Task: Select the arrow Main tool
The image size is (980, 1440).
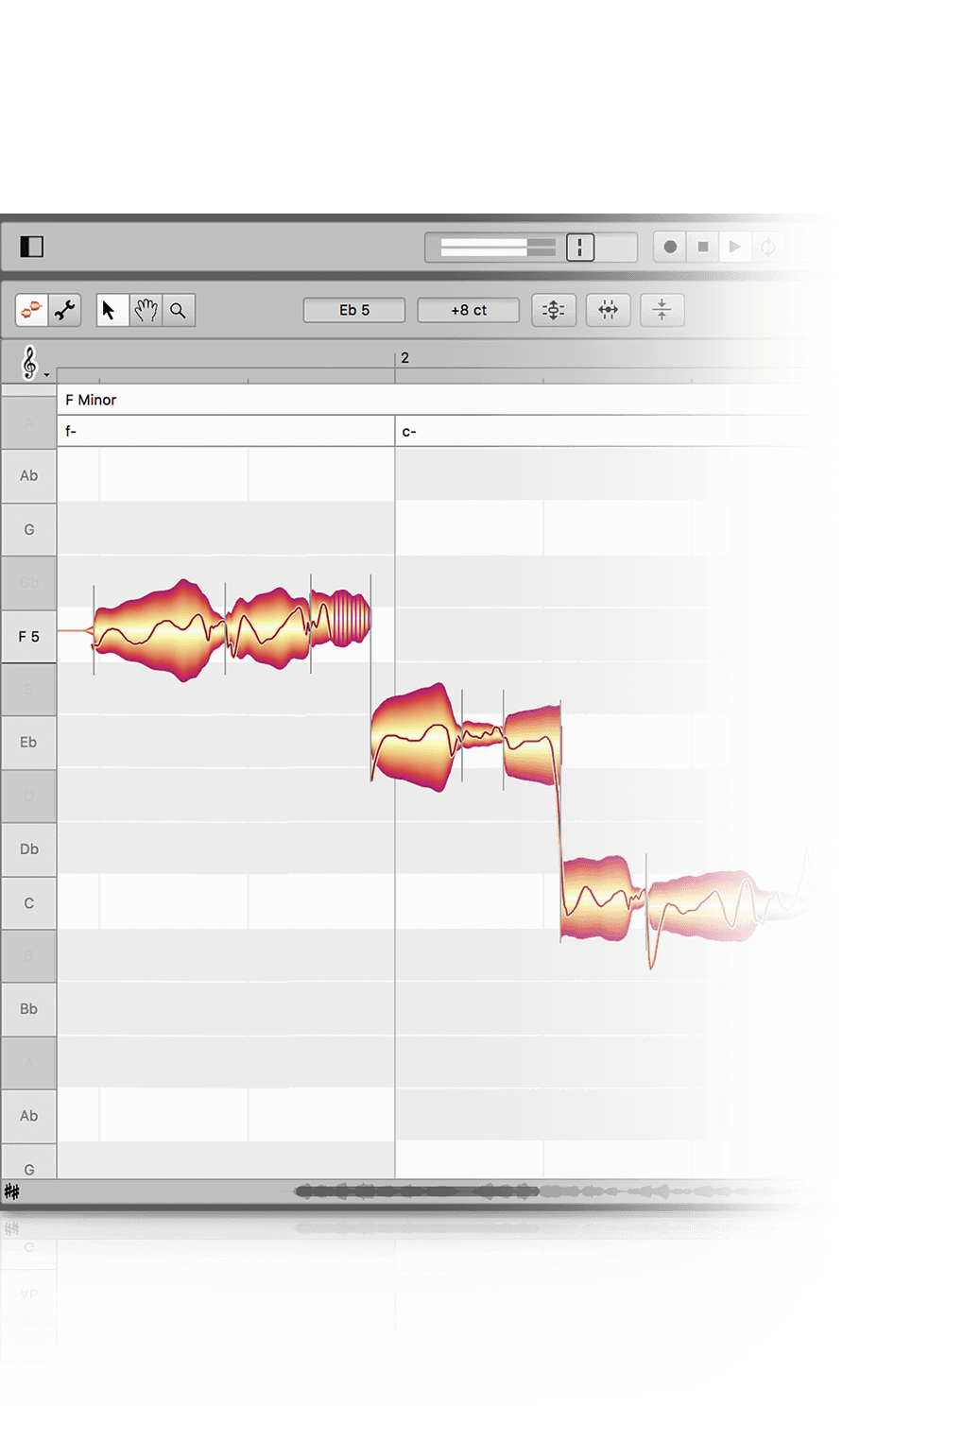Action: [x=110, y=310]
